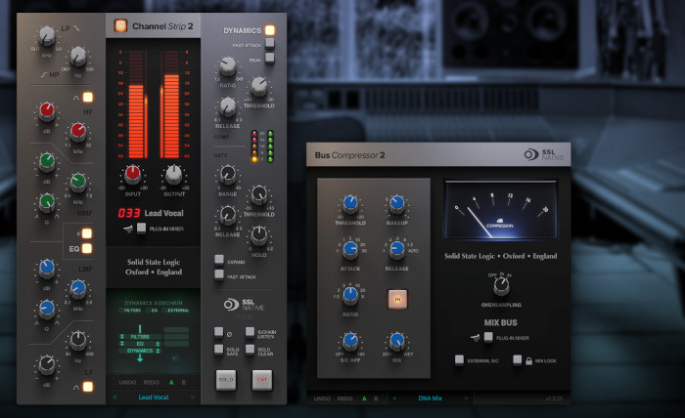
Task: Open the DNA Mix preset menu
Action: click(431, 398)
